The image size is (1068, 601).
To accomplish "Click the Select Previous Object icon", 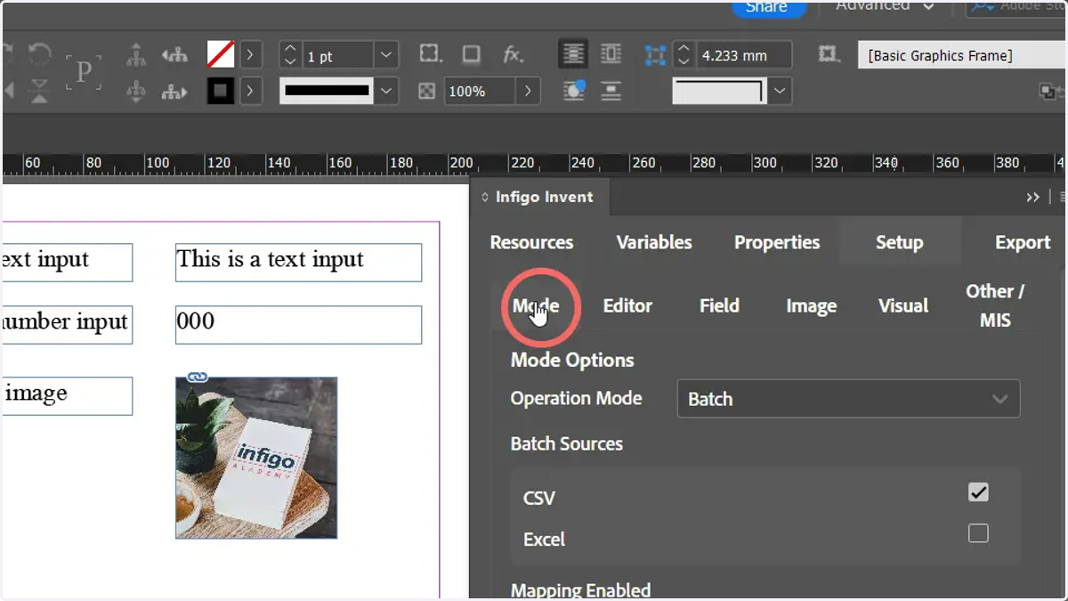I will 174,55.
